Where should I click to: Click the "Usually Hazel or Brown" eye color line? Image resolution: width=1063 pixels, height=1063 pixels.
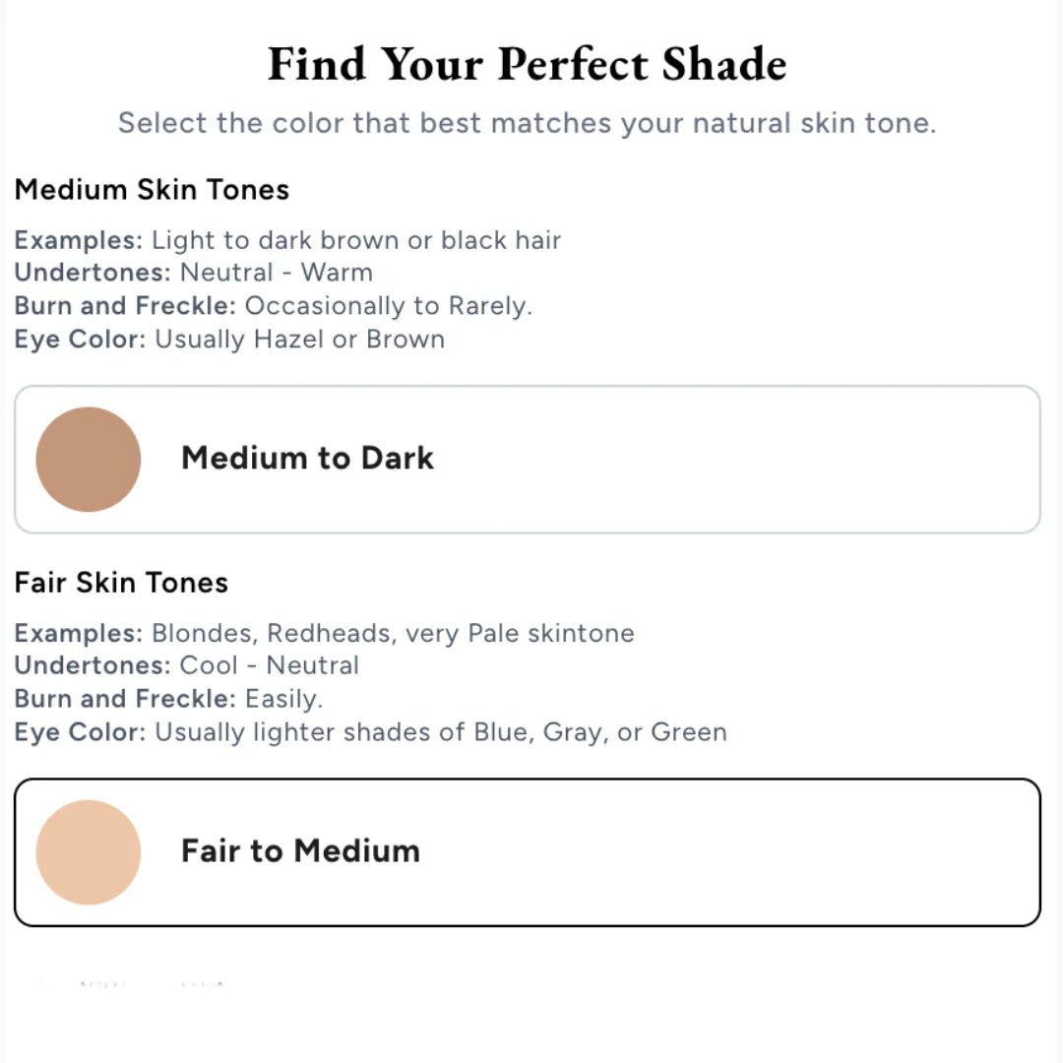(229, 339)
